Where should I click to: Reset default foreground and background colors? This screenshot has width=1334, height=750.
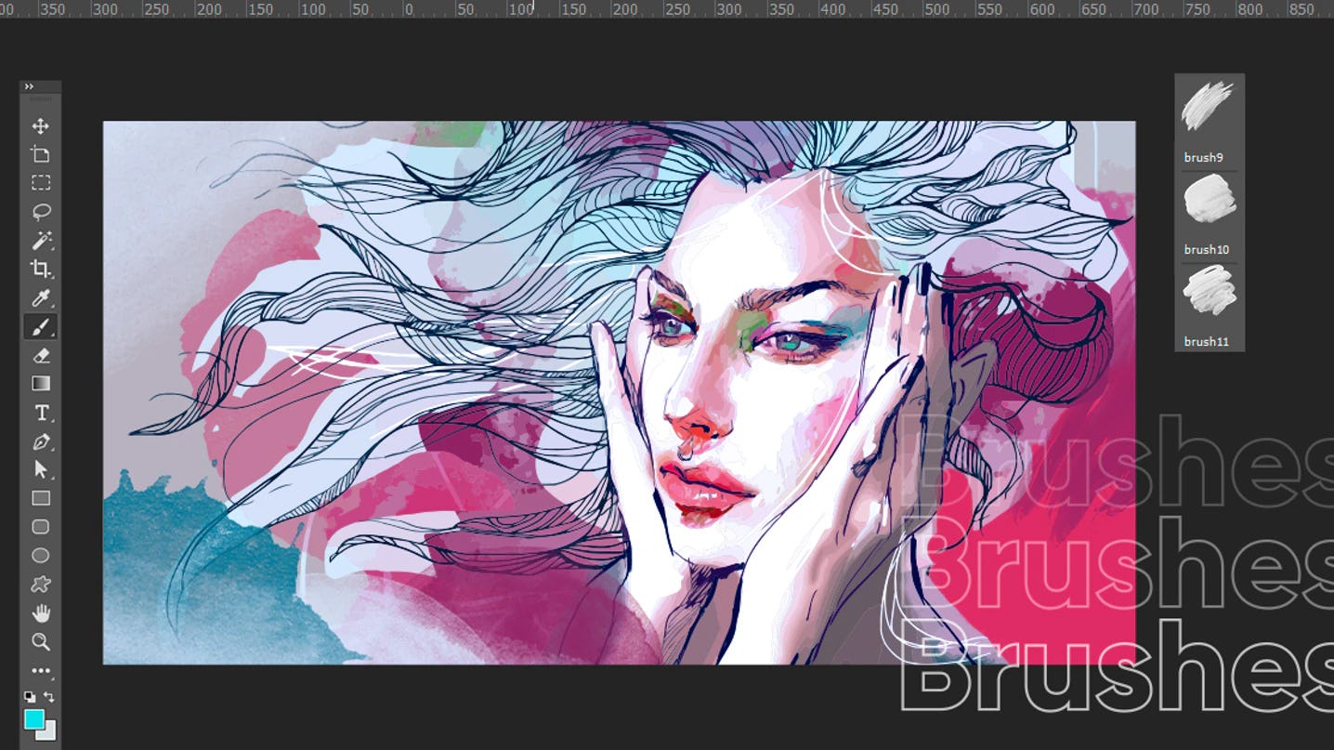(x=30, y=696)
